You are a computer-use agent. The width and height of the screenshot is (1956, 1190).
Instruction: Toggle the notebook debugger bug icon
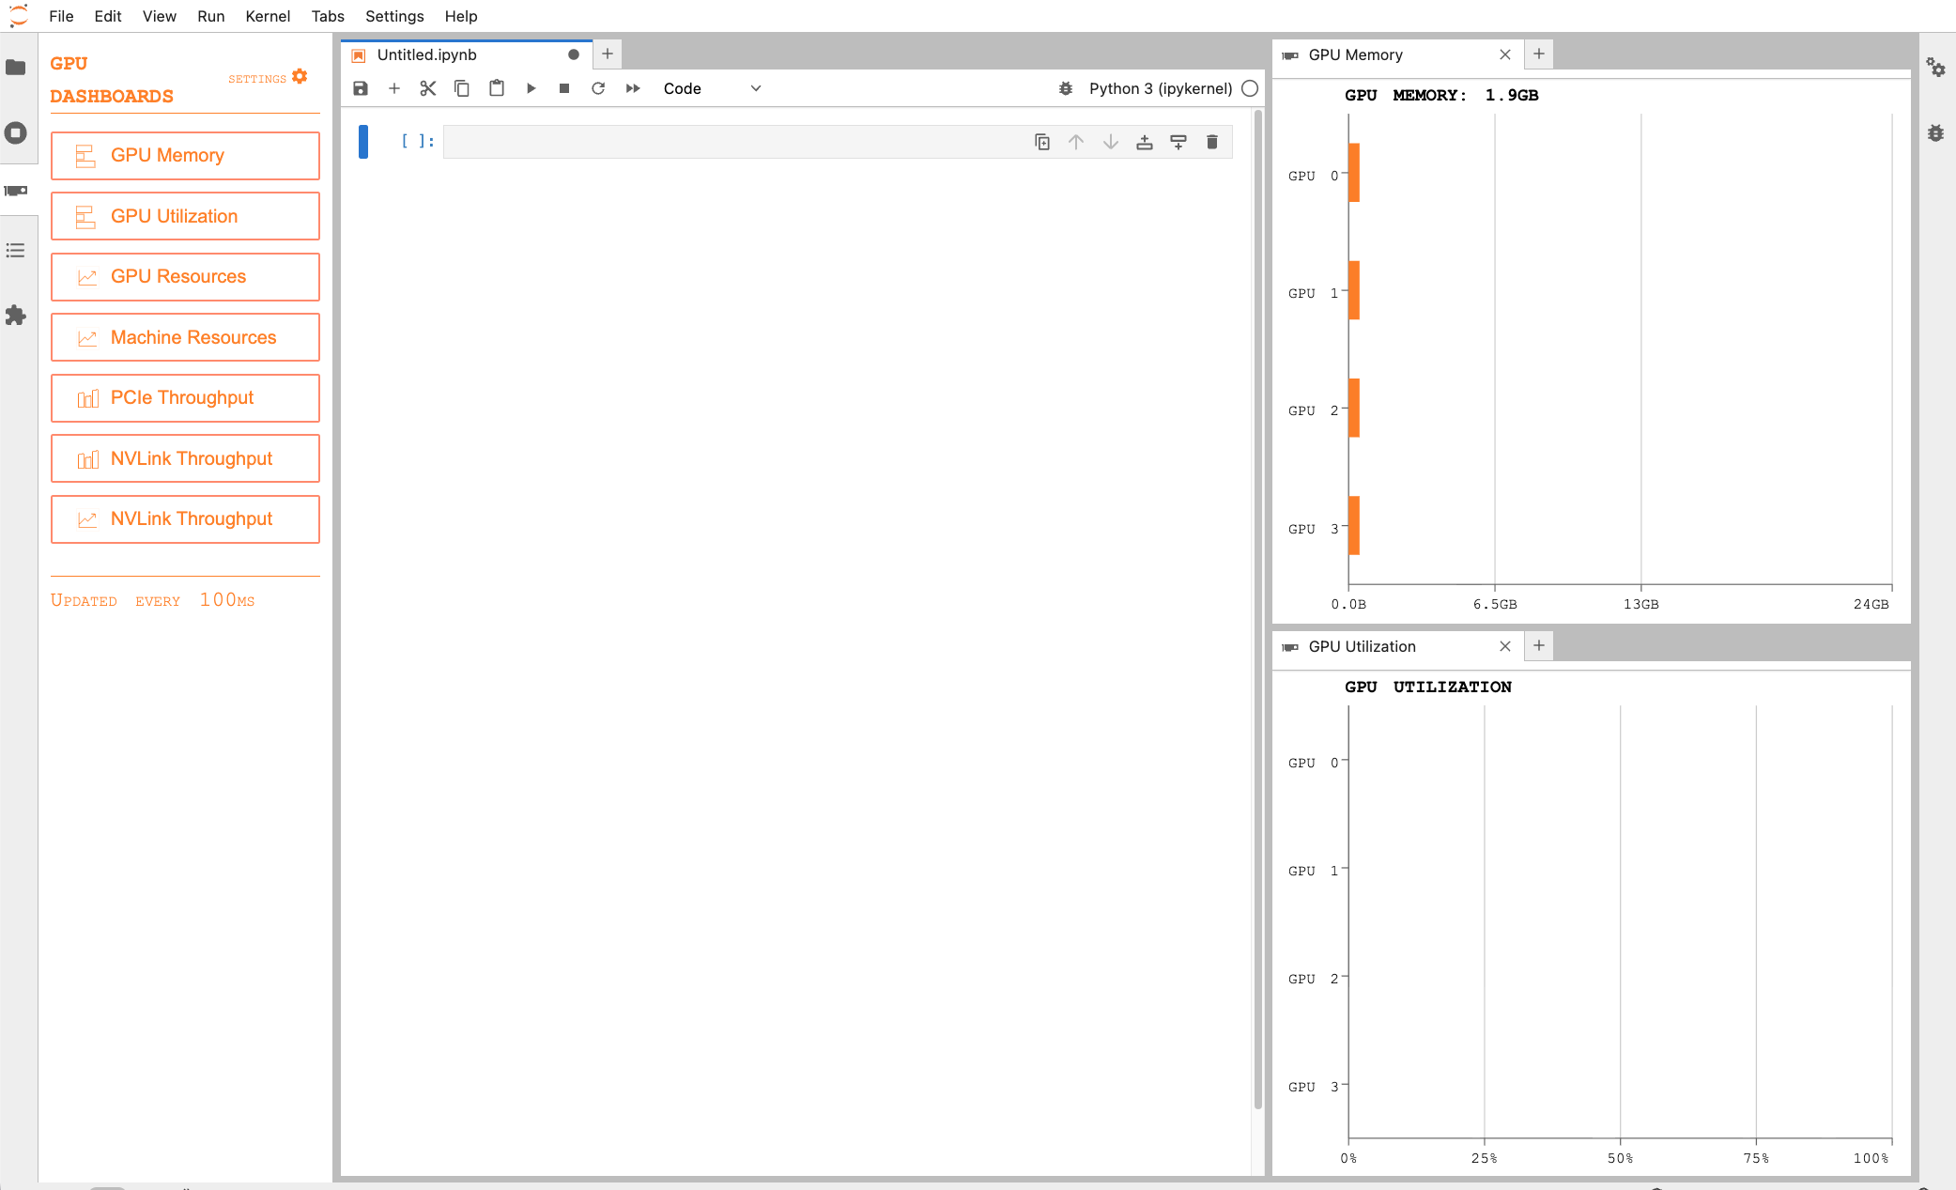click(1066, 88)
